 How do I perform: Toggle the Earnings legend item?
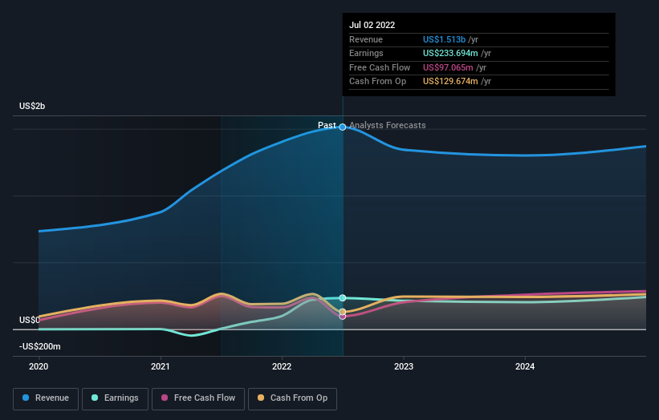tap(115, 398)
